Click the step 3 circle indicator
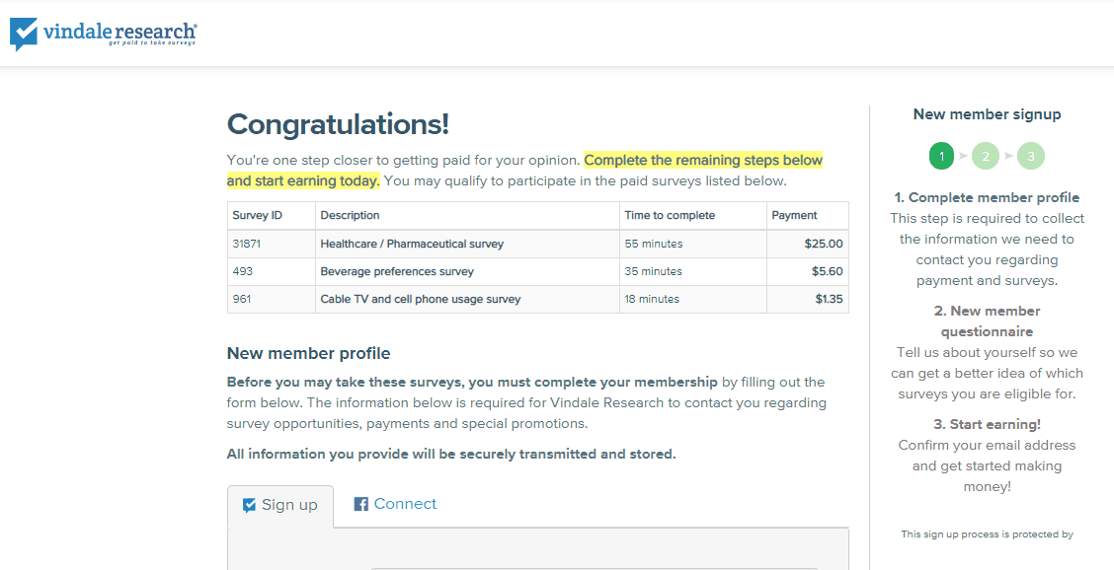The width and height of the screenshot is (1114, 570). [x=1030, y=156]
